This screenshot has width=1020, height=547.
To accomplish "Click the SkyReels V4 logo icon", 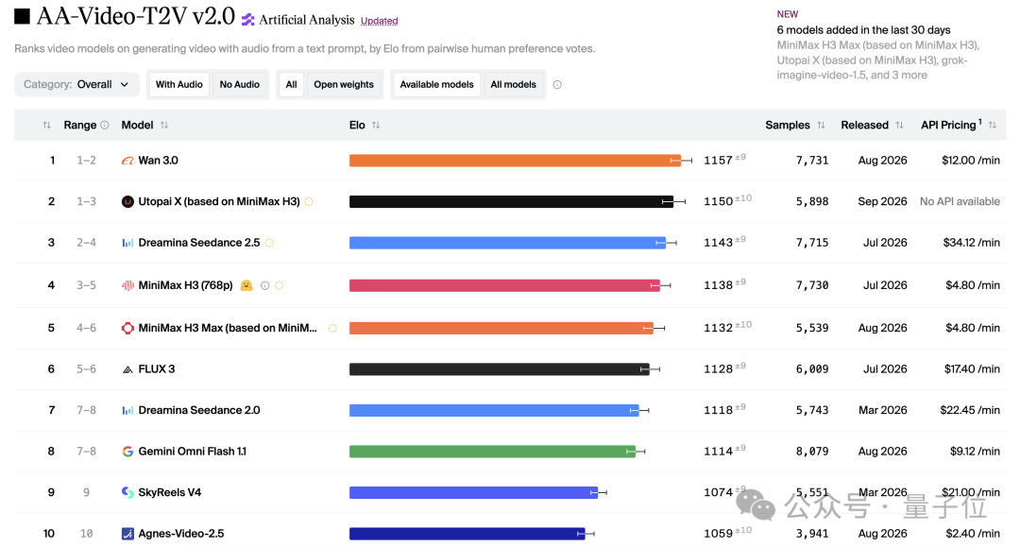I will pyautogui.click(x=127, y=492).
